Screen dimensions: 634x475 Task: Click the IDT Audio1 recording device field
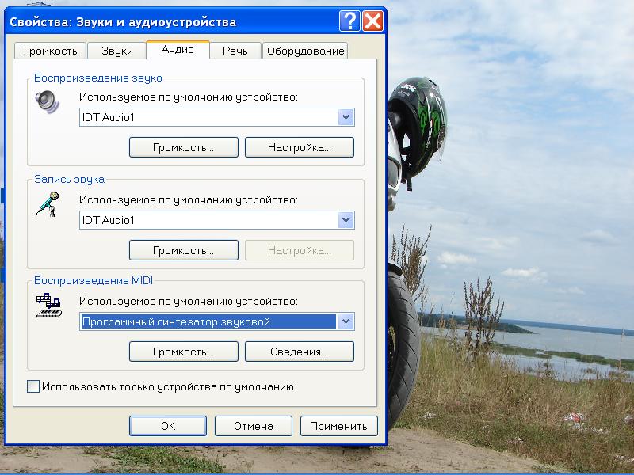pyautogui.click(x=216, y=221)
